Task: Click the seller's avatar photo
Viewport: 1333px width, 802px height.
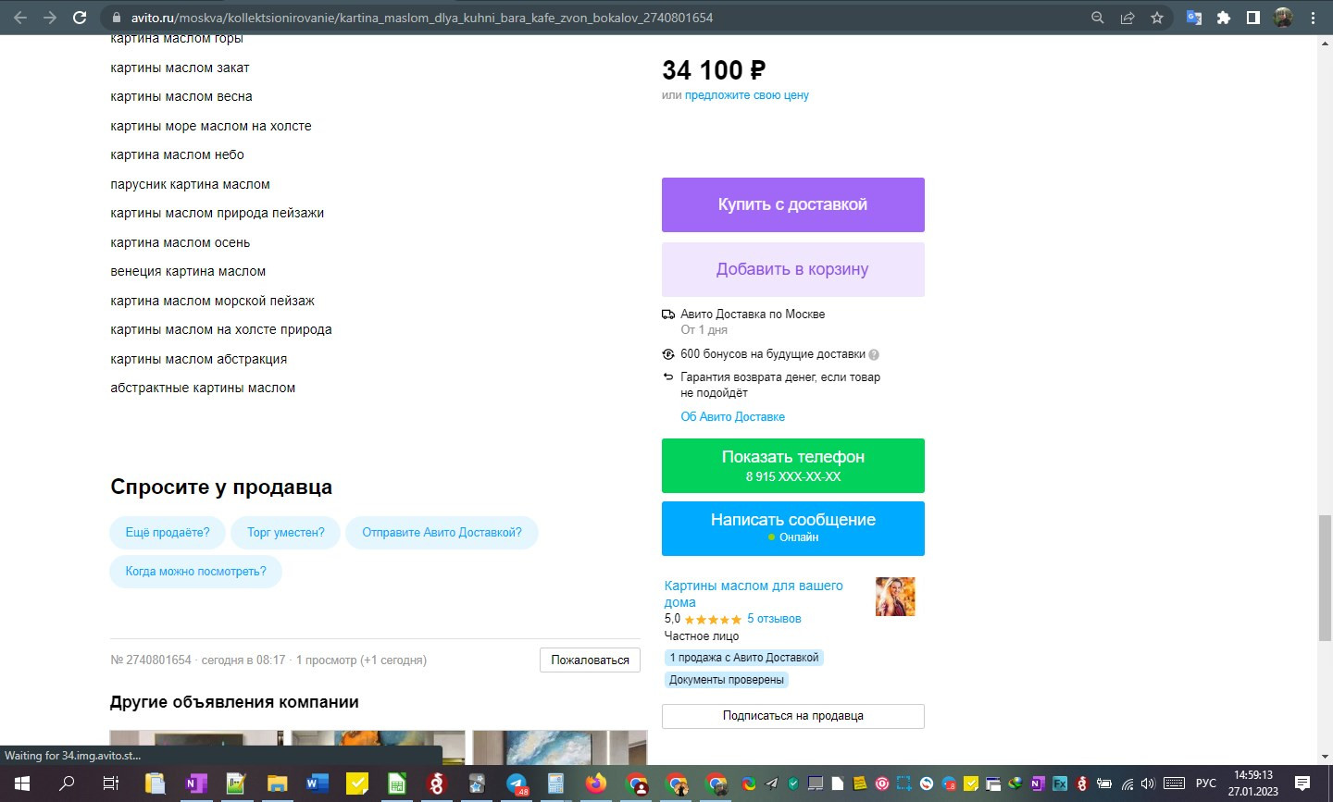Action: click(x=895, y=597)
